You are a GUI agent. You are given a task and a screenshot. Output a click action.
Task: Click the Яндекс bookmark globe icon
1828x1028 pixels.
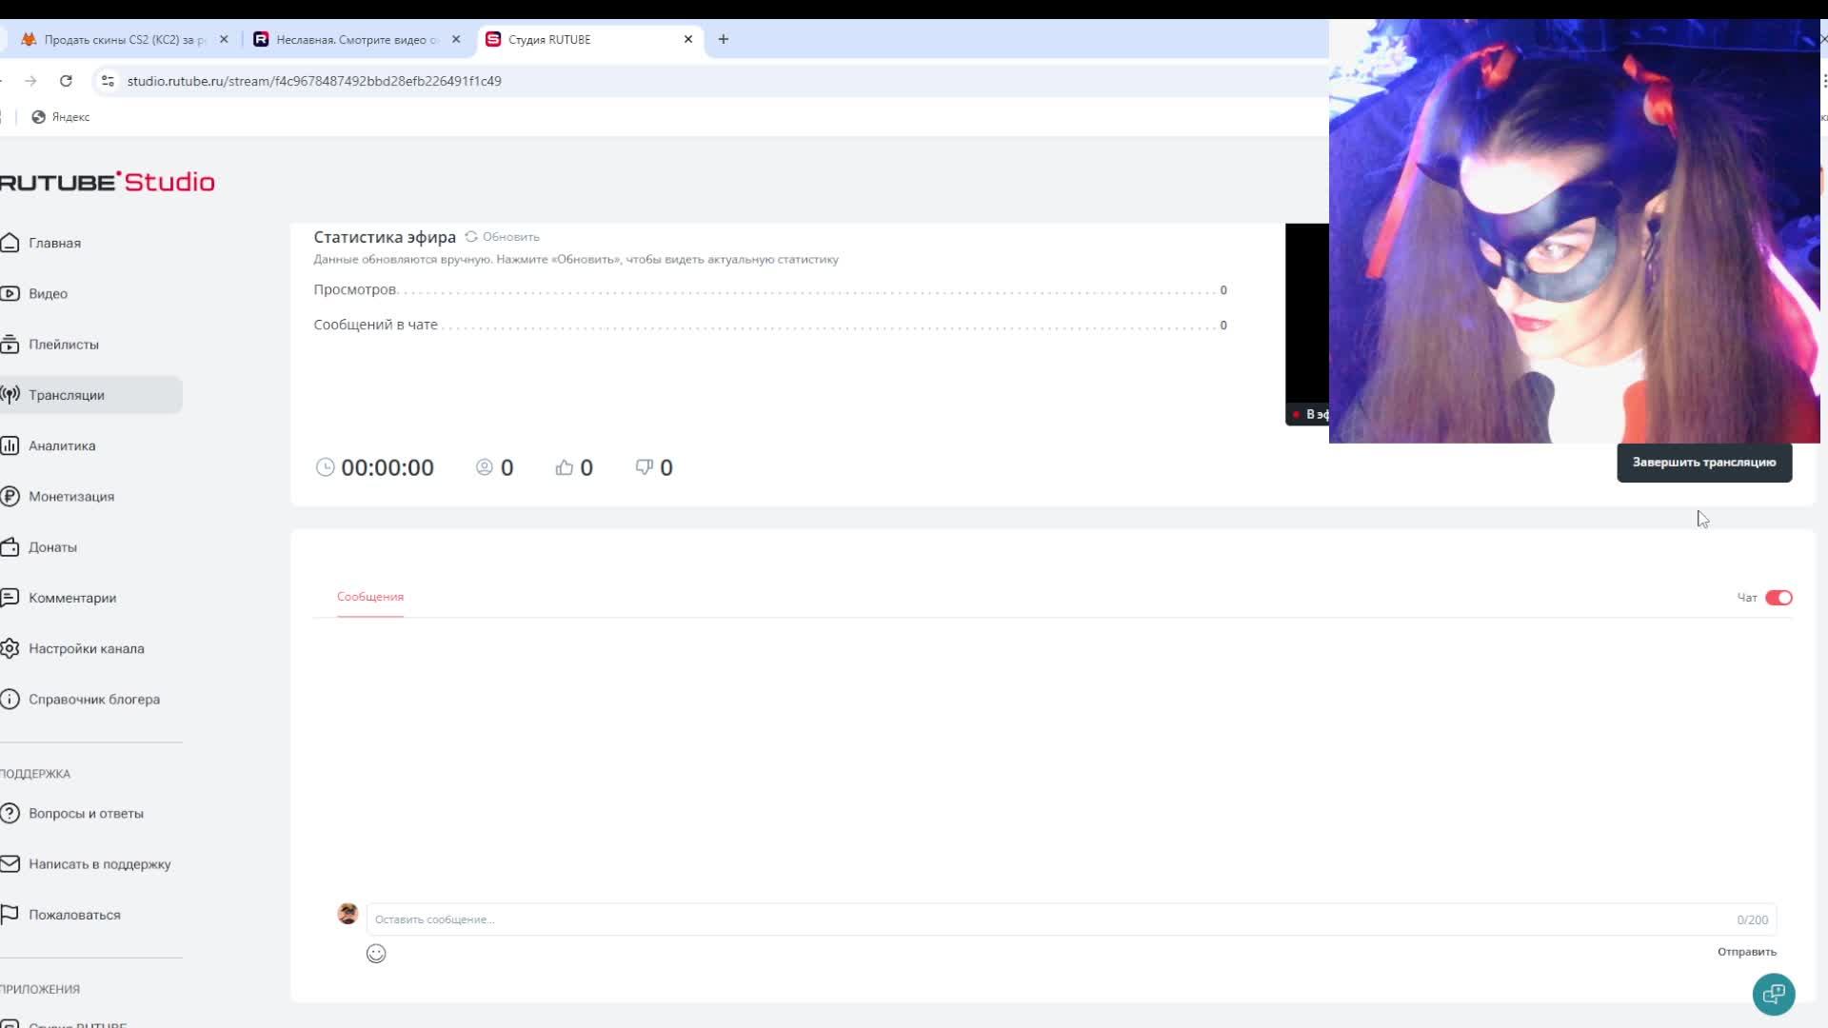pyautogui.click(x=39, y=117)
